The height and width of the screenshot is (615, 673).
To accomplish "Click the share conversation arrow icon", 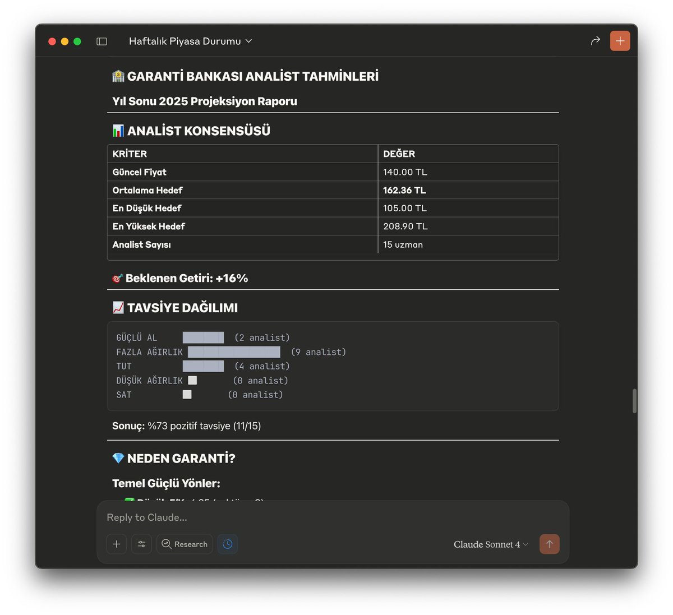I will click(x=595, y=40).
